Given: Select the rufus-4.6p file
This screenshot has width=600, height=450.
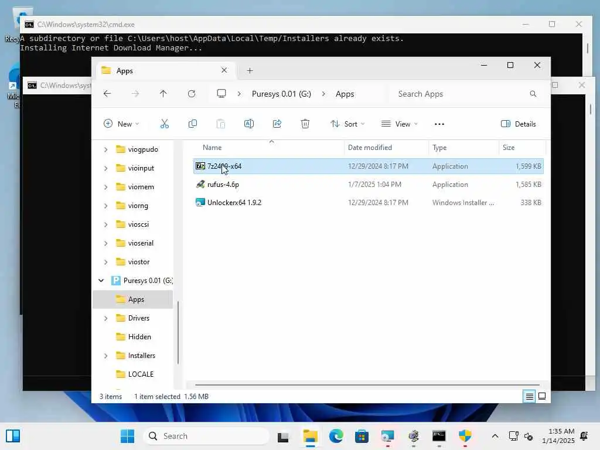Looking at the screenshot, I should [x=368, y=185].
